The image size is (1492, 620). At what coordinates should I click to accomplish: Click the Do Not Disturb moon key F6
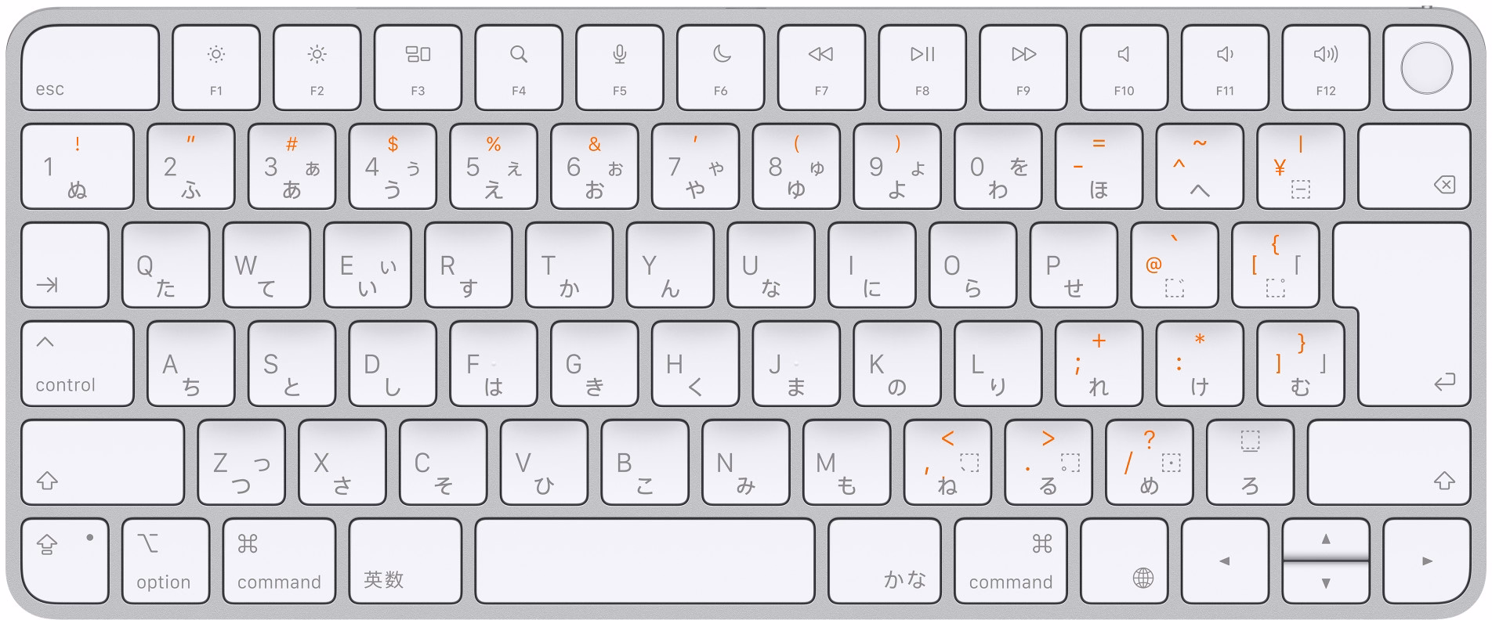tap(721, 67)
